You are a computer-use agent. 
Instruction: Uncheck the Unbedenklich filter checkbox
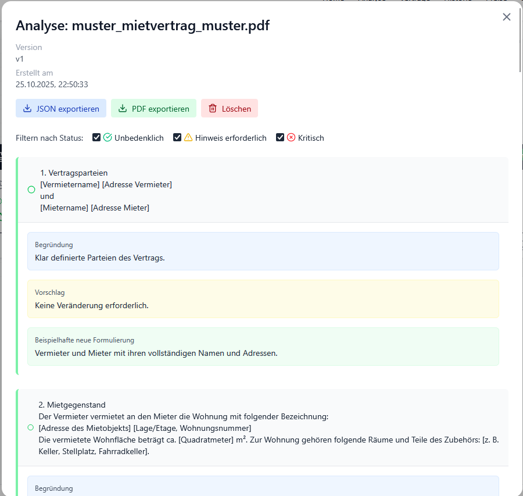97,138
